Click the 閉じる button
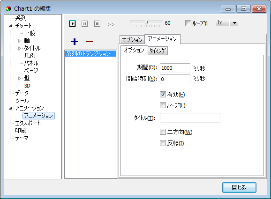This screenshot has height=199, width=271. [239, 187]
